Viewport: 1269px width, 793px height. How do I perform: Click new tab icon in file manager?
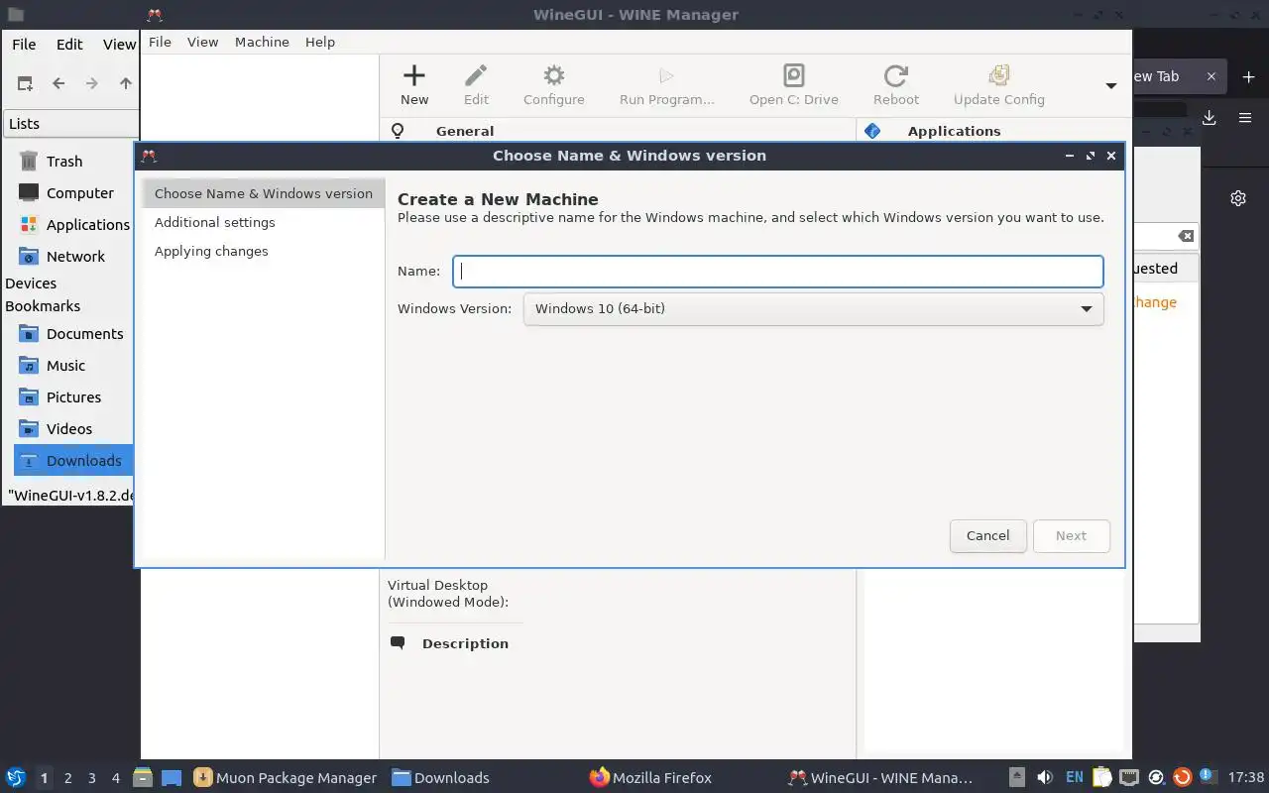point(25,84)
